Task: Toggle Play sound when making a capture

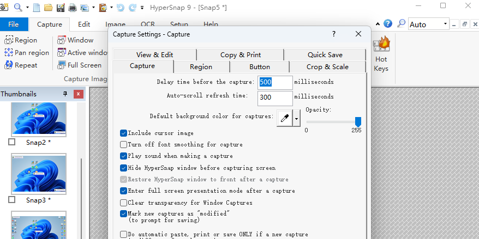Action: (123, 156)
